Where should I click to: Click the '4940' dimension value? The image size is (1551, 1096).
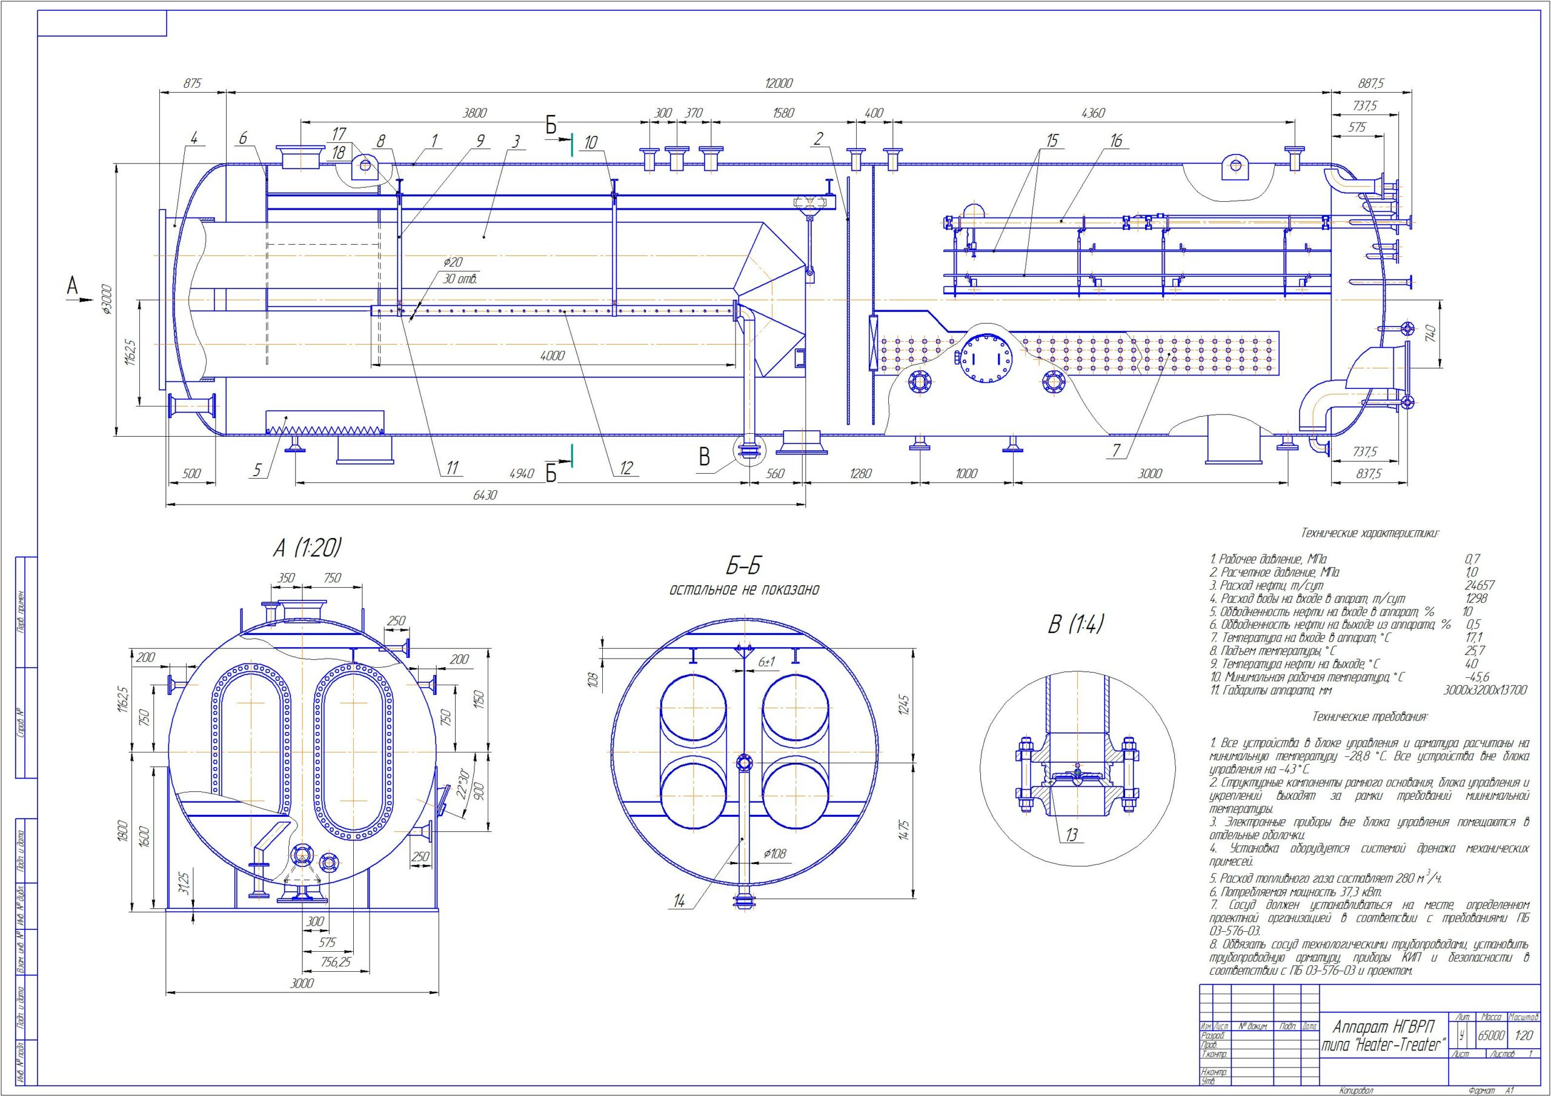[521, 474]
